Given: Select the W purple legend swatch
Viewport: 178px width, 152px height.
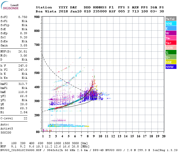Looking at the screenshot, I should [171, 33].
